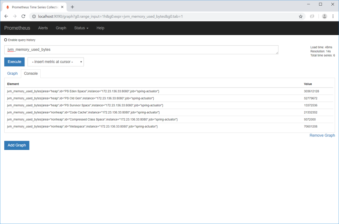Click the Value column header
This screenshot has width=339, height=224.
pos(308,84)
